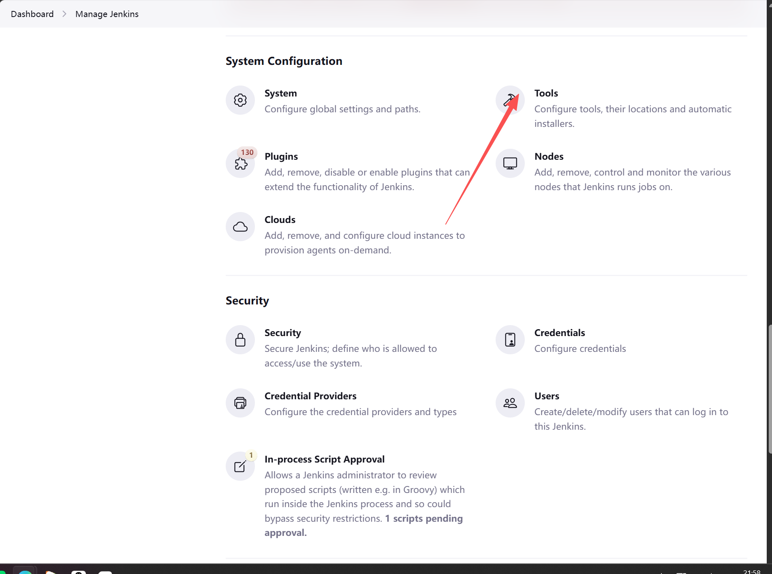Go to Dashboard in the breadcrumb
The height and width of the screenshot is (574, 772).
click(x=32, y=14)
